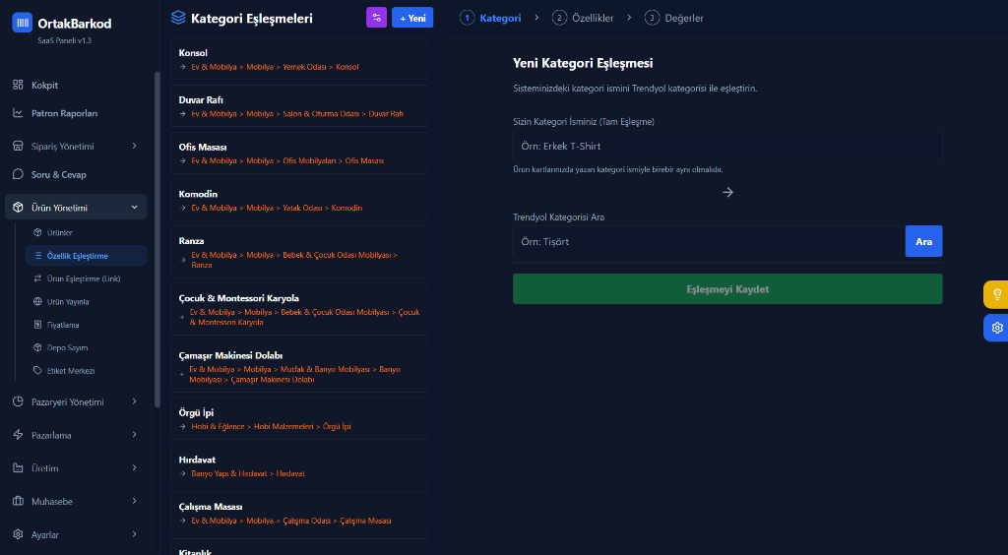Click the purple filter settings icon button
This screenshot has width=1008, height=555.
click(x=376, y=18)
